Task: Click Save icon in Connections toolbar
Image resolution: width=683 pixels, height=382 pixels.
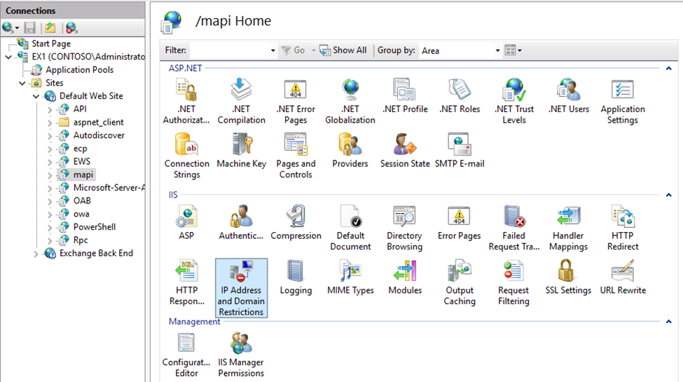Action: (x=29, y=28)
